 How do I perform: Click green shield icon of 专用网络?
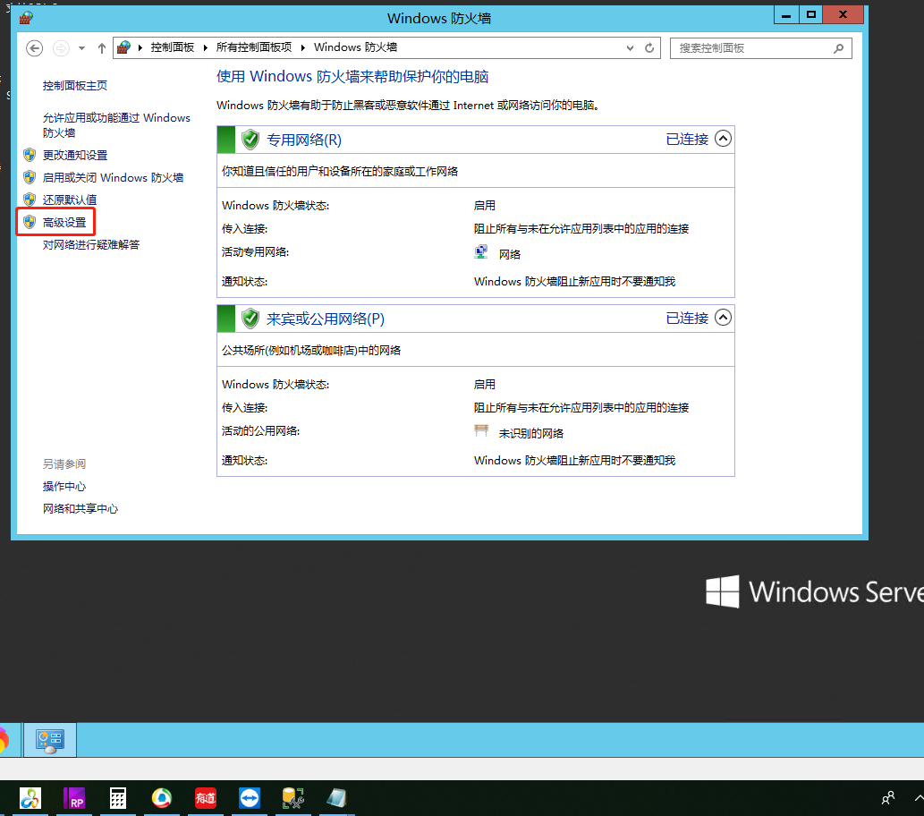pyautogui.click(x=250, y=140)
